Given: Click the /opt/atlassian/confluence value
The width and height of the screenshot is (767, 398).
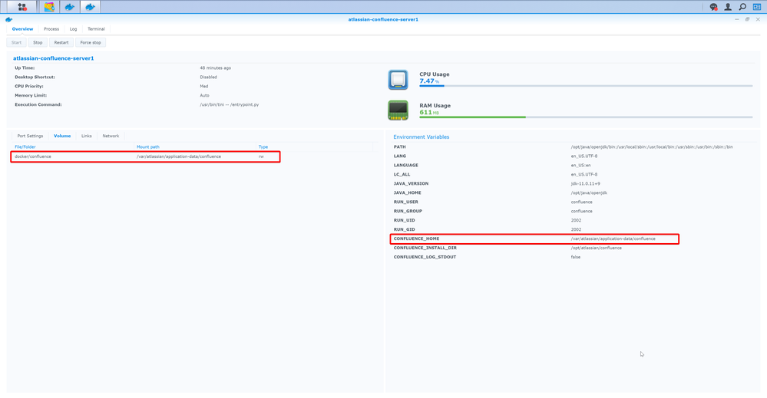Looking at the screenshot, I should click(x=597, y=248).
